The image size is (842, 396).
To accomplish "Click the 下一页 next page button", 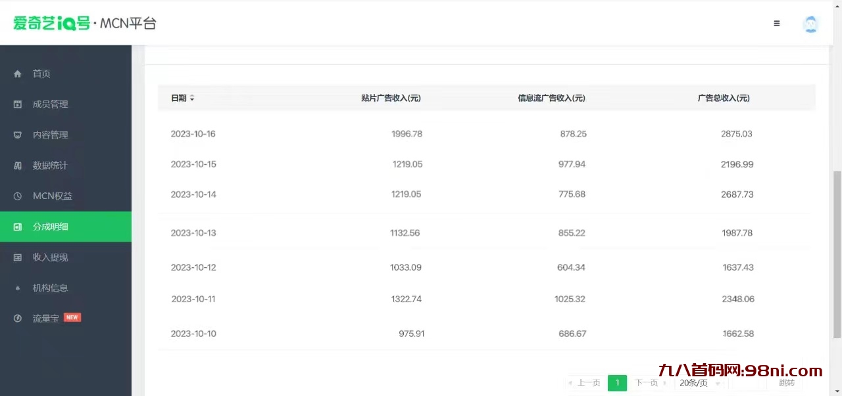I will [647, 383].
